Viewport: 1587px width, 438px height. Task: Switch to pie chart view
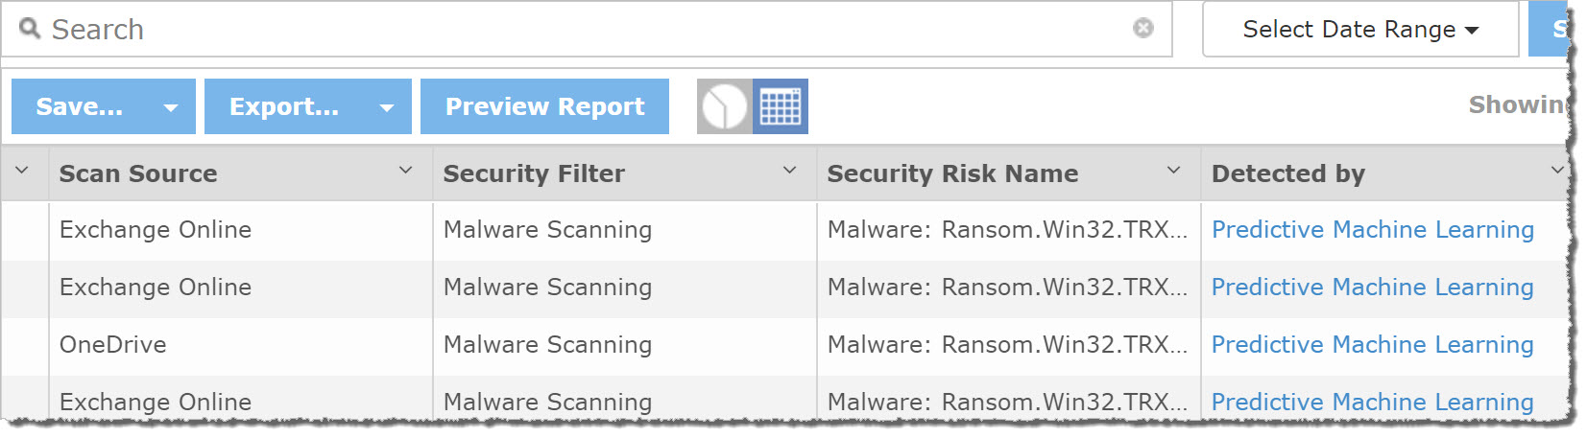724,106
